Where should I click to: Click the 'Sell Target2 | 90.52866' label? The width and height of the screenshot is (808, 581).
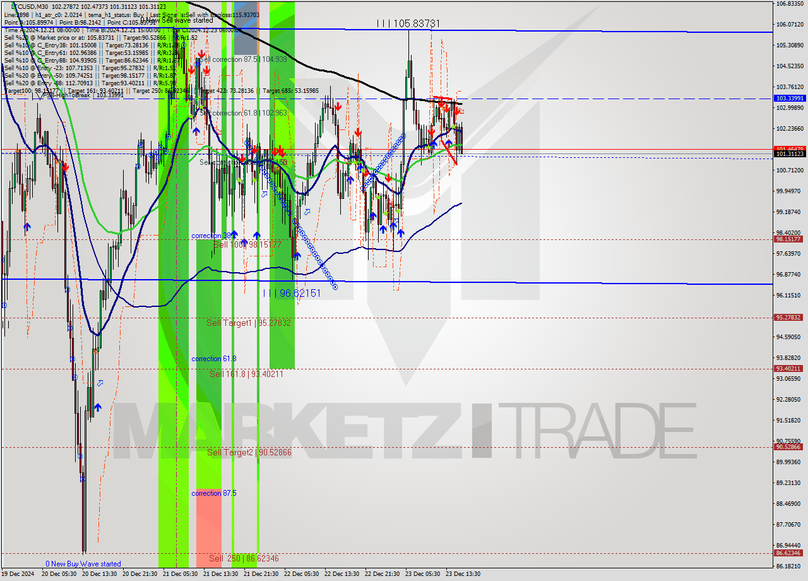click(x=249, y=452)
